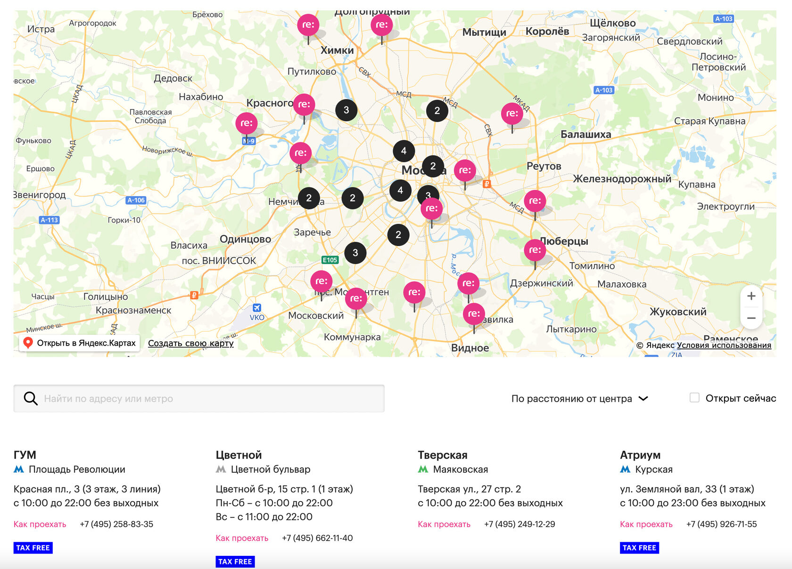Open the re: pin below Железнодорожный, above Люберцы
The image size is (792, 569).
click(x=535, y=201)
